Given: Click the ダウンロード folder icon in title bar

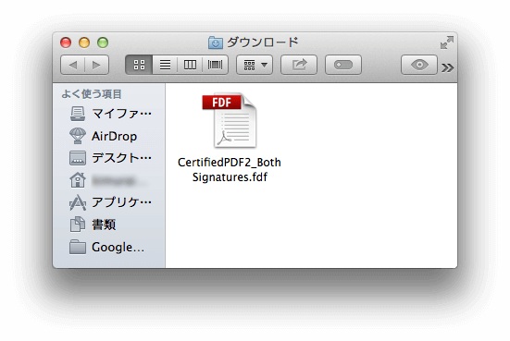Looking at the screenshot, I should pos(216,43).
